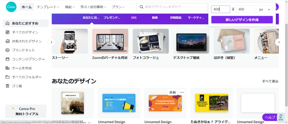Click Canva Pro 無料トライアル button
Screen dimensions: 288x124
(26, 111)
